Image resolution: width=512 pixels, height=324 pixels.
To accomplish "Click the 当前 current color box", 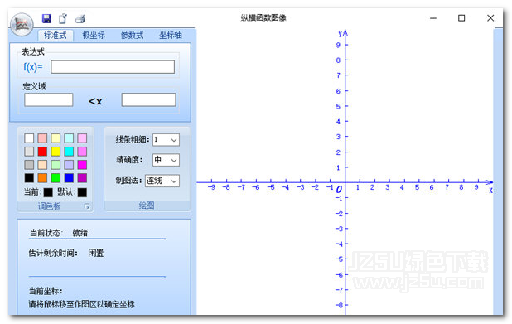I will tap(48, 192).
